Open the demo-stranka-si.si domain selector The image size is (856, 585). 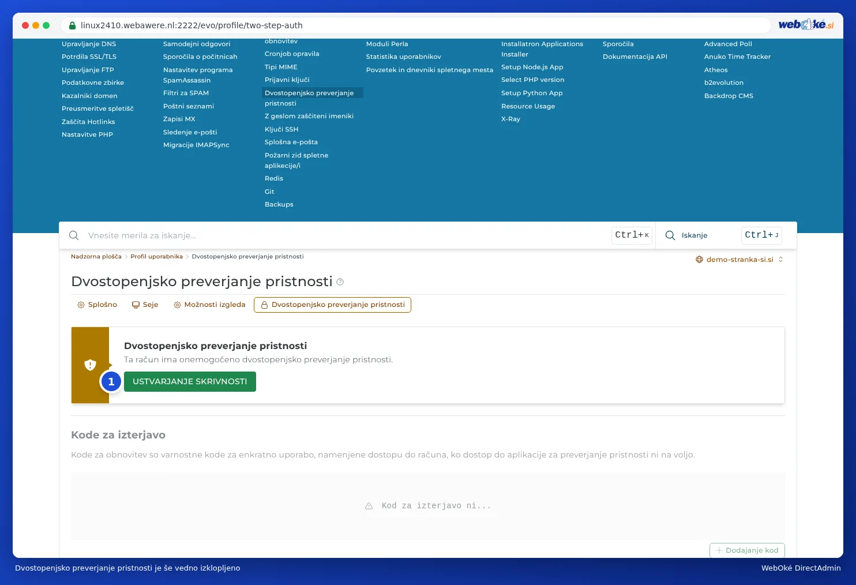(x=739, y=260)
